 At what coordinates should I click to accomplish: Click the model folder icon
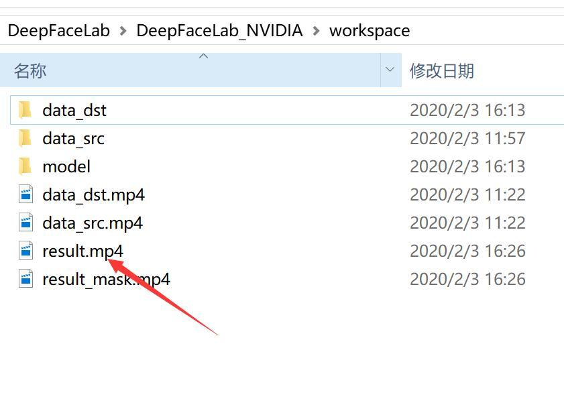tap(25, 166)
